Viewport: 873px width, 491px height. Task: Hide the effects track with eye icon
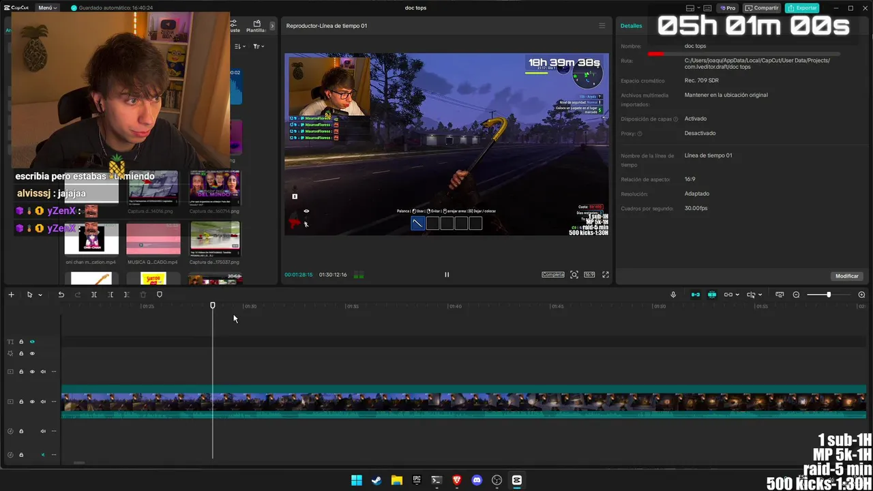32,353
